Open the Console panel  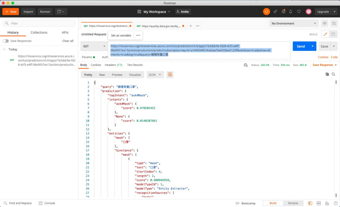point(47,203)
